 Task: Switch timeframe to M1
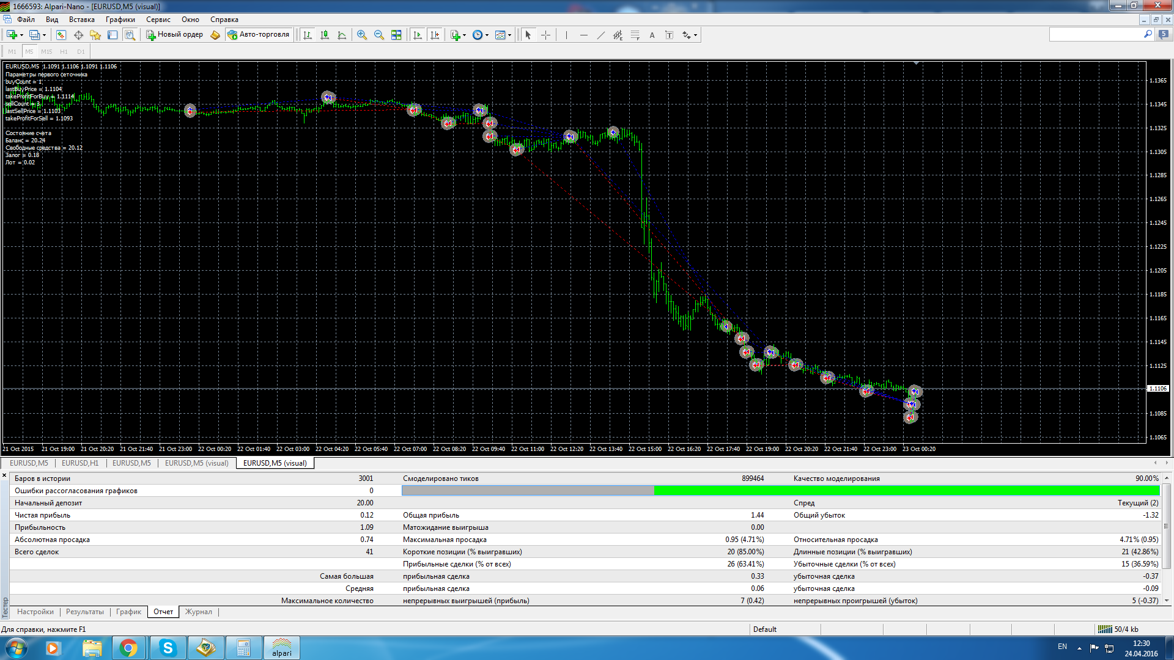pyautogui.click(x=12, y=52)
